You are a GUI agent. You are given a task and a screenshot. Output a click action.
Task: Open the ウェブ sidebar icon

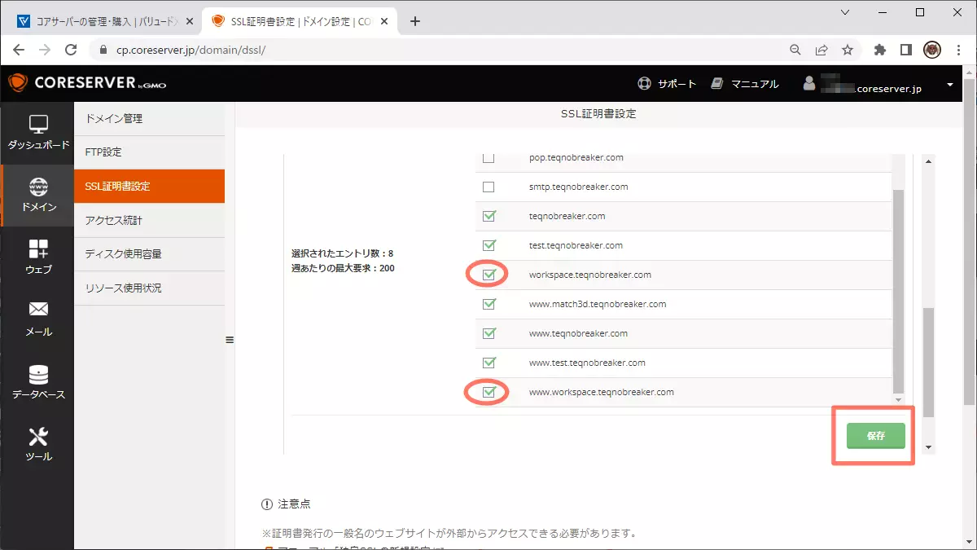pos(38,249)
